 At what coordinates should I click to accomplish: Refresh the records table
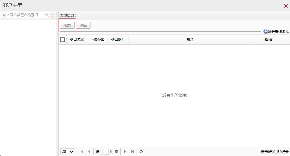coord(141,152)
